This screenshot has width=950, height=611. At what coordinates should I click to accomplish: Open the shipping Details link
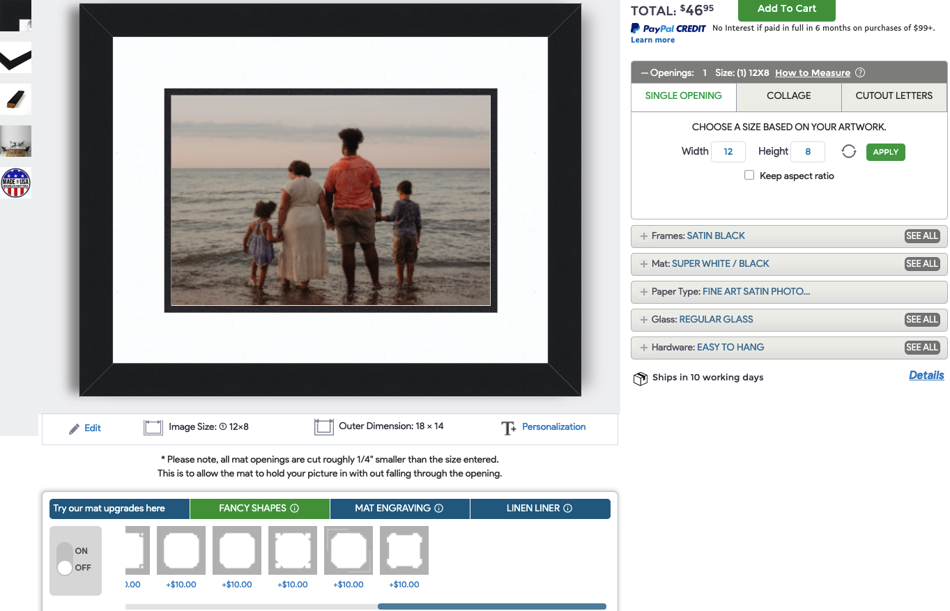[926, 376]
